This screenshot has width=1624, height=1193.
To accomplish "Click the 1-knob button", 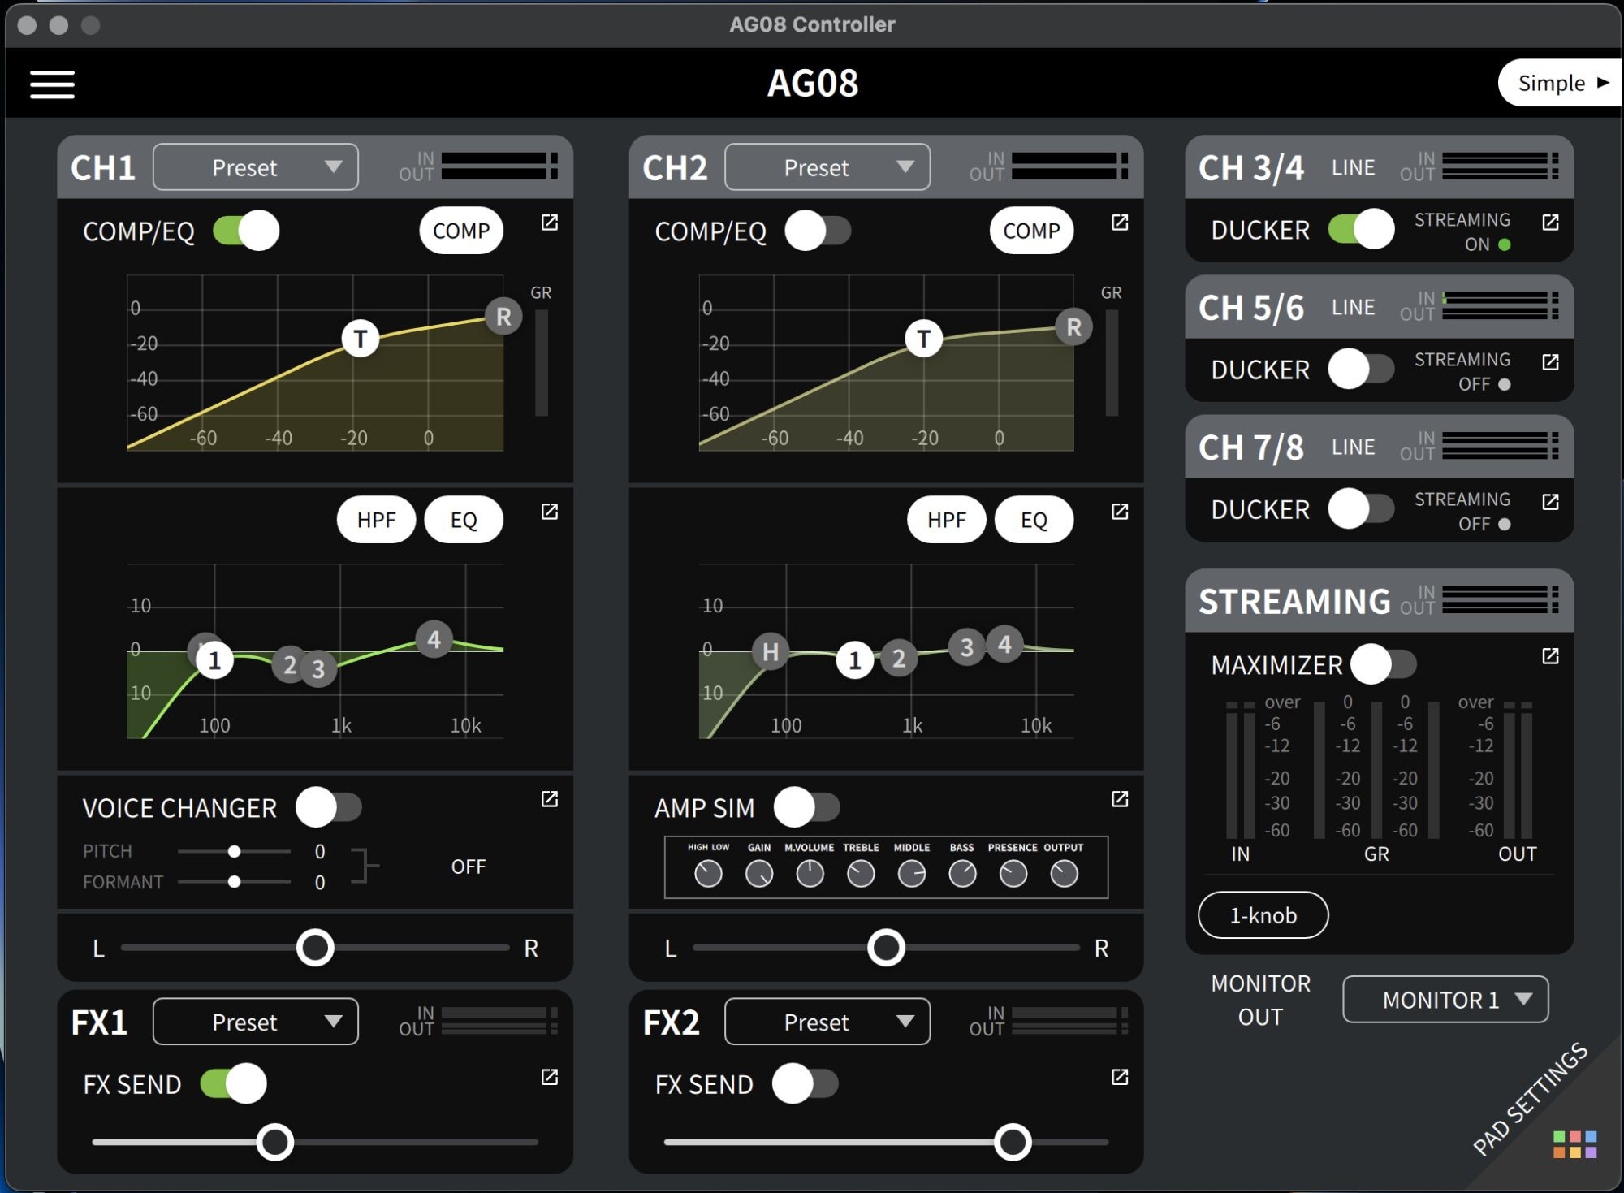I will click(1263, 915).
